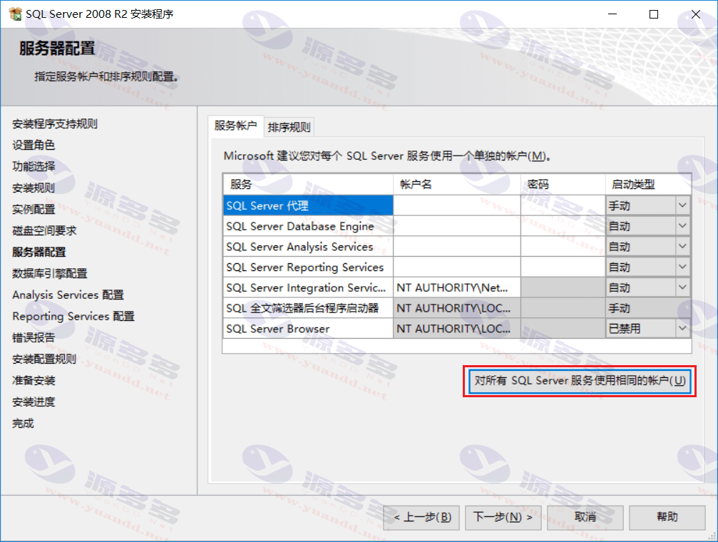Click the 取消 button

[x=585, y=517]
